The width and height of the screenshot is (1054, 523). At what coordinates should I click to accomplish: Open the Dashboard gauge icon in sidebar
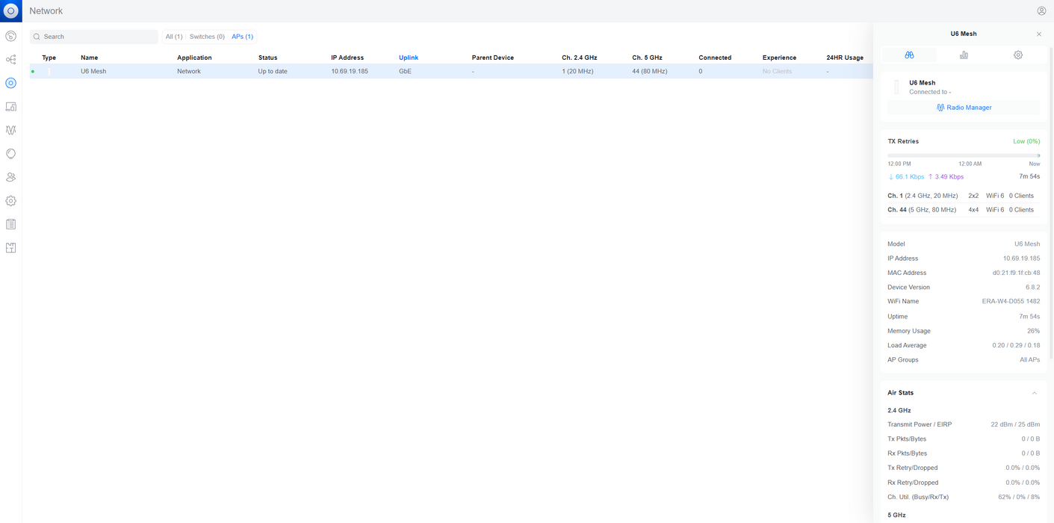coord(10,36)
